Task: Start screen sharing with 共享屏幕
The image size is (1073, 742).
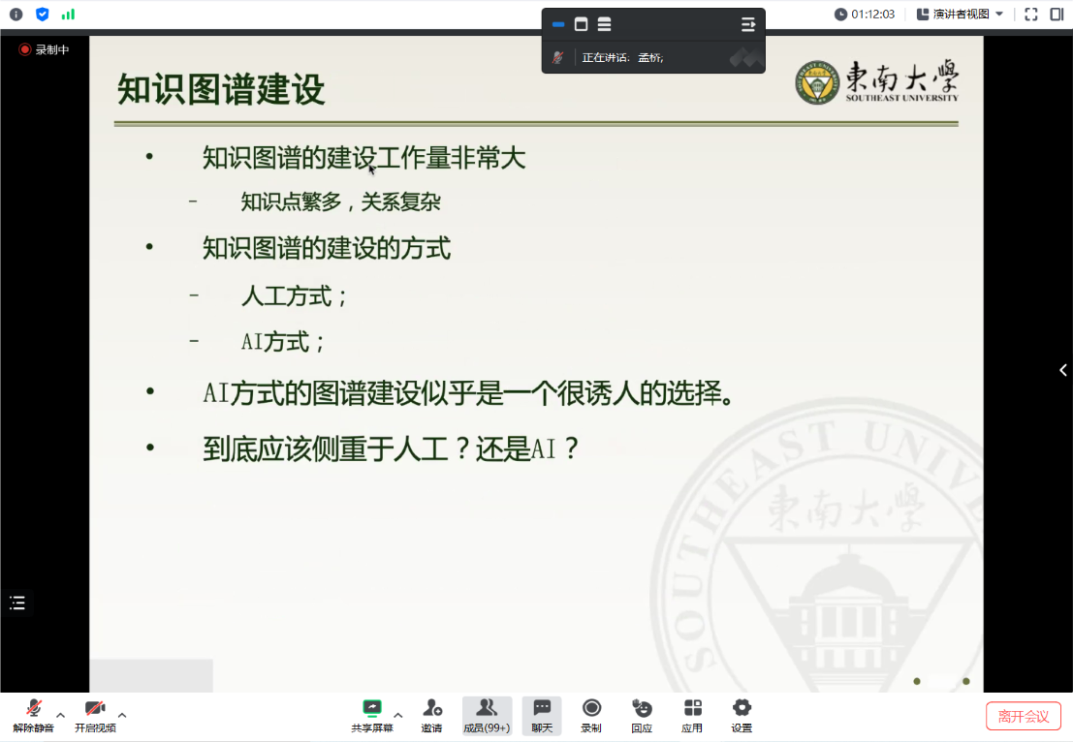Action: [371, 716]
